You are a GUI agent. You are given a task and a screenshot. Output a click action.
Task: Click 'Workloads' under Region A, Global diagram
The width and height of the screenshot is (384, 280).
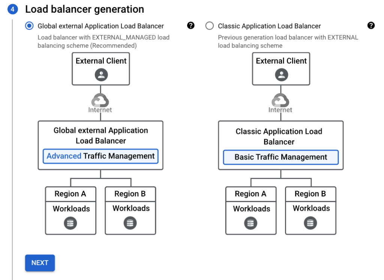(x=71, y=209)
